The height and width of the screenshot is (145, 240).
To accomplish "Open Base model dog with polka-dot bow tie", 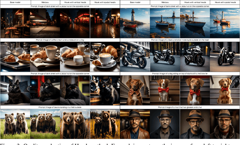I will (x=135, y=90).
